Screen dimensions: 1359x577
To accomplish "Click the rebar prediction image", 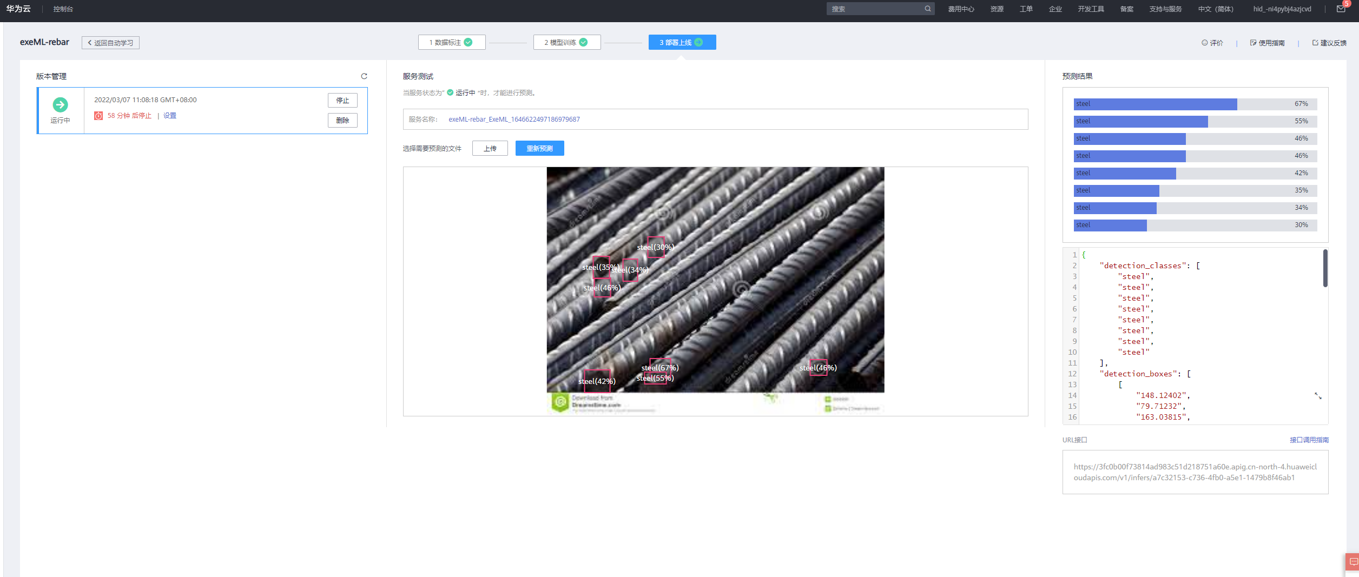I will pyautogui.click(x=715, y=290).
